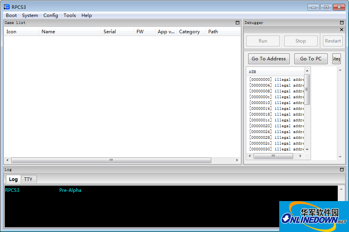Click Go To Address button
The width and height of the screenshot is (349, 232).
coord(269,59)
